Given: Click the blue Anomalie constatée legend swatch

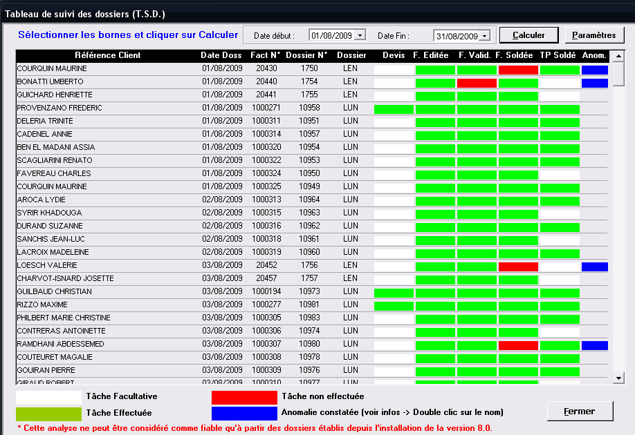Looking at the screenshot, I should point(244,414).
